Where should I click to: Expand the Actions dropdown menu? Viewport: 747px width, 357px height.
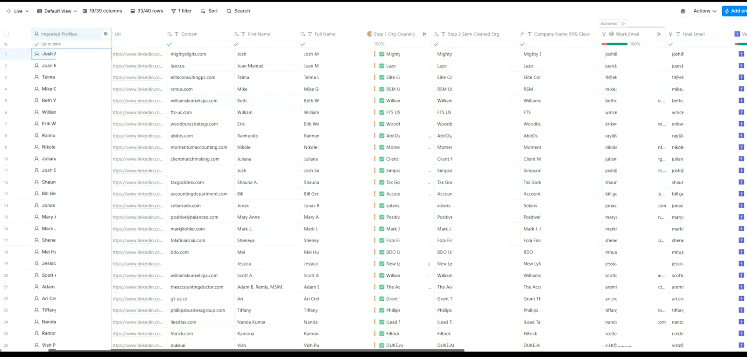point(705,11)
